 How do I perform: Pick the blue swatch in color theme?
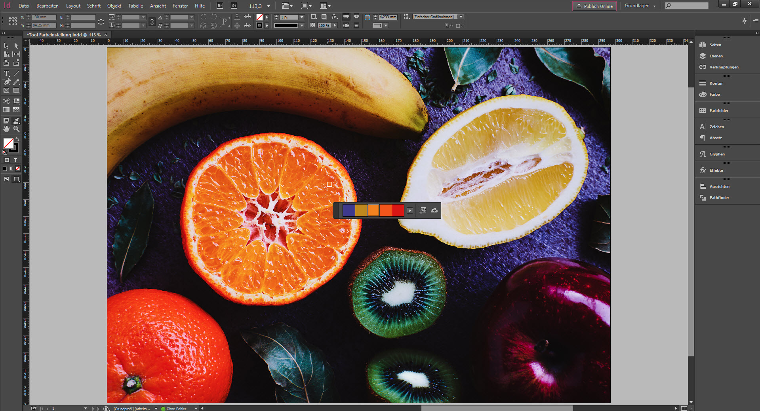click(349, 210)
